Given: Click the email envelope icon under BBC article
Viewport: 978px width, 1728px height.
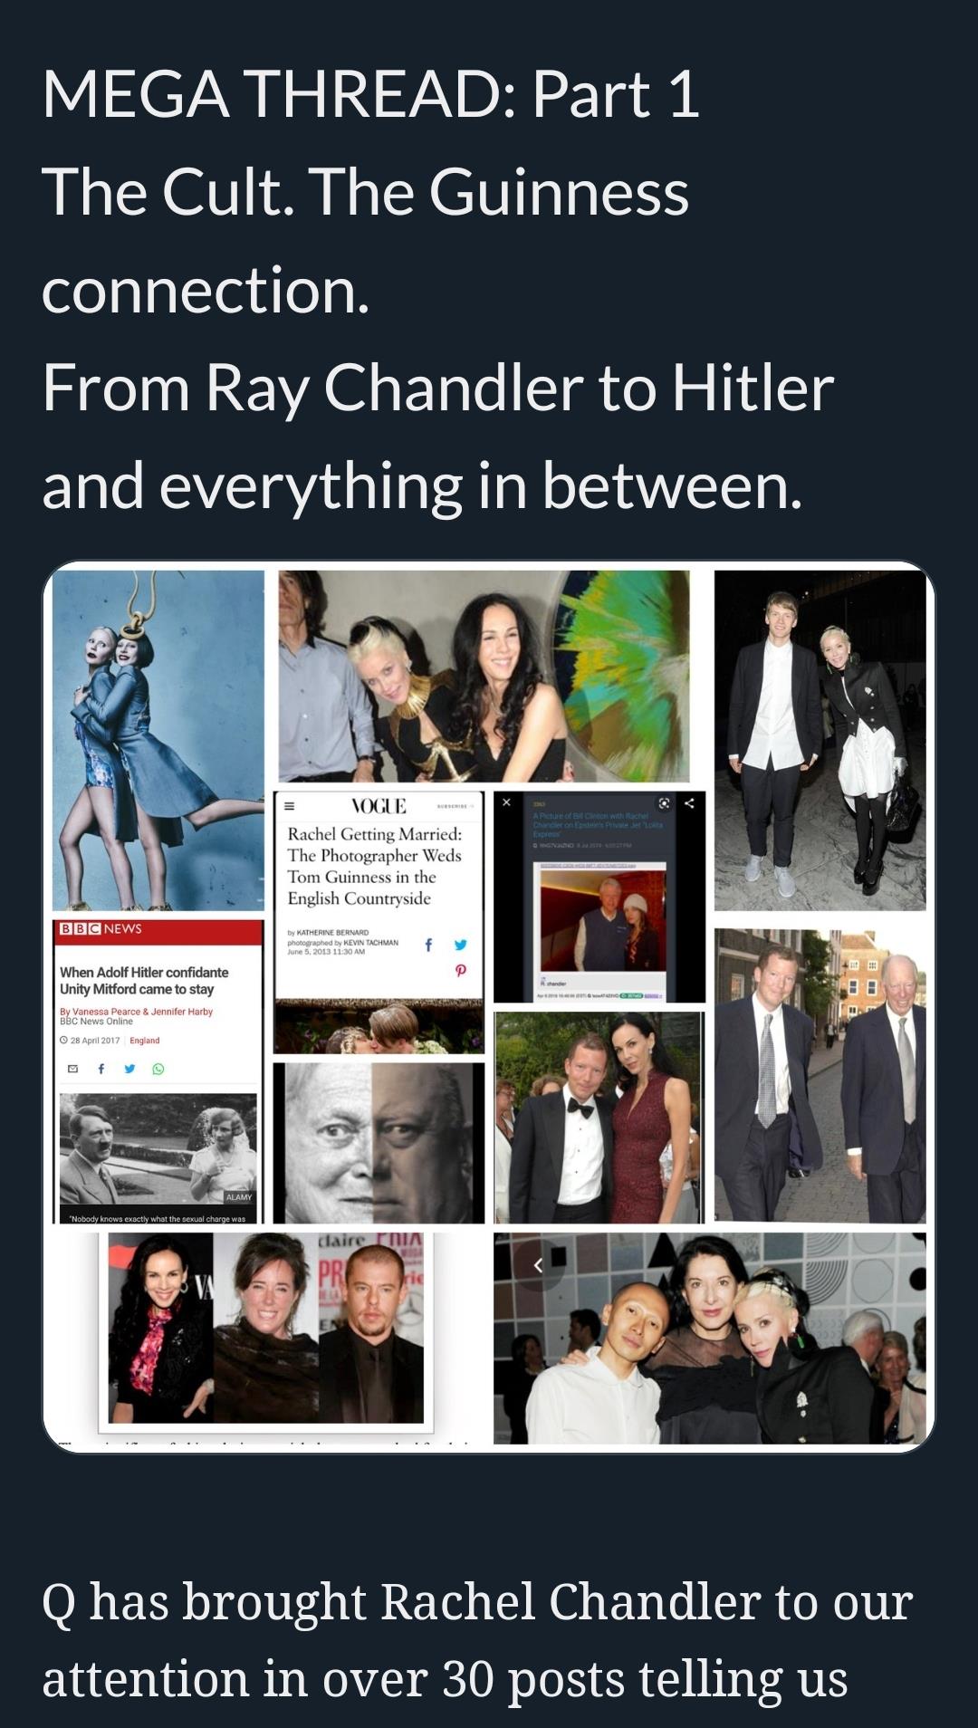Looking at the screenshot, I should pyautogui.click(x=73, y=1069).
